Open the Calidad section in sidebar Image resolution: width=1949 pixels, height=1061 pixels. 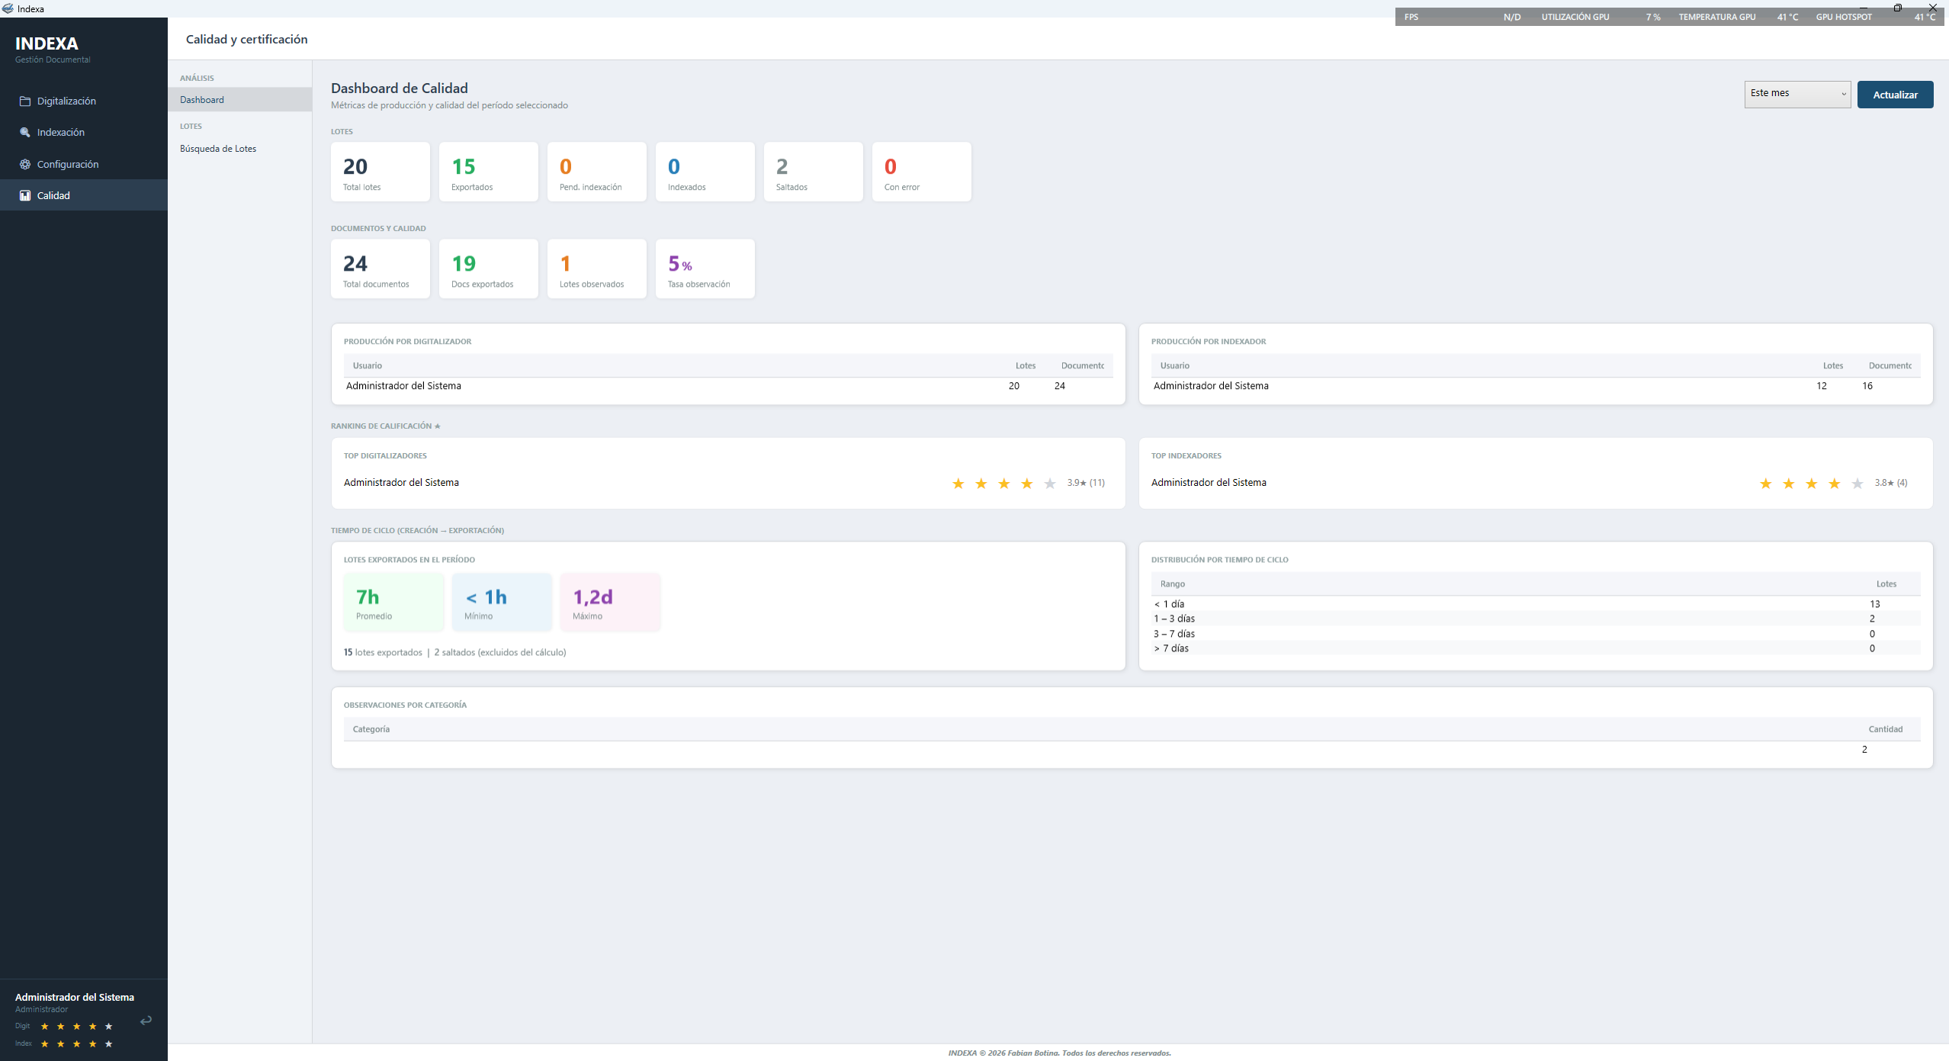click(53, 195)
